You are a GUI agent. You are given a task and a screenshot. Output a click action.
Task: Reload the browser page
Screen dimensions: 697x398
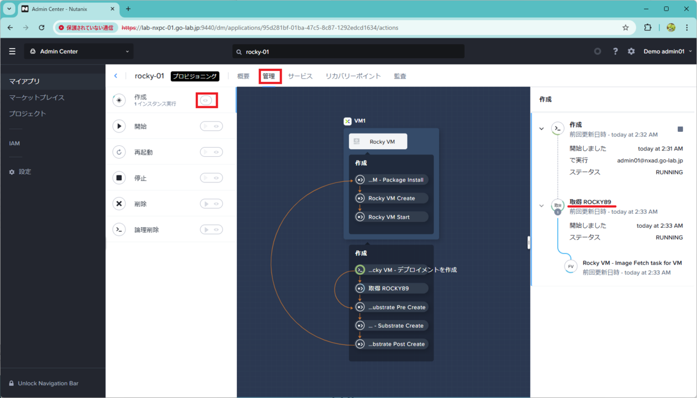41,27
